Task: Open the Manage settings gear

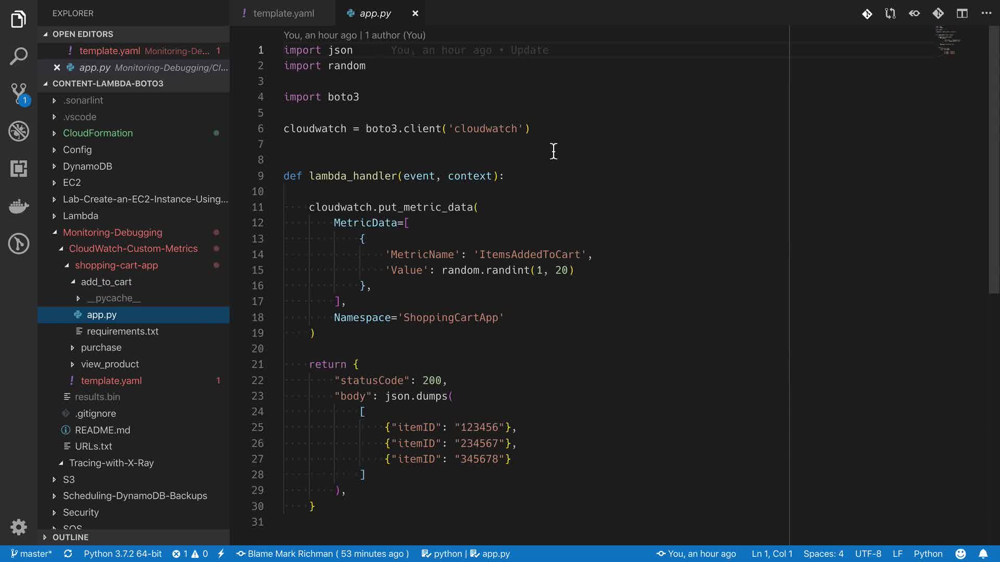Action: [19, 527]
